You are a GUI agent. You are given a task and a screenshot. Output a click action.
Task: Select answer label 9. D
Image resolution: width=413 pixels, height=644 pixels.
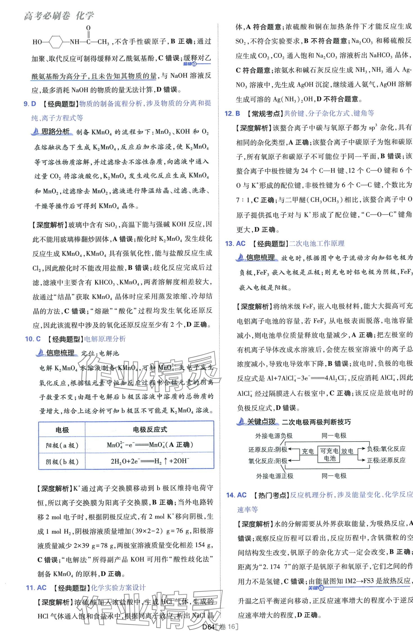click(30, 104)
